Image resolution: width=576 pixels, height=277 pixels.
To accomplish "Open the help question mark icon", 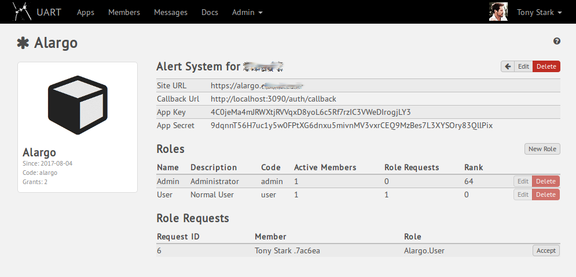I will pyautogui.click(x=557, y=41).
